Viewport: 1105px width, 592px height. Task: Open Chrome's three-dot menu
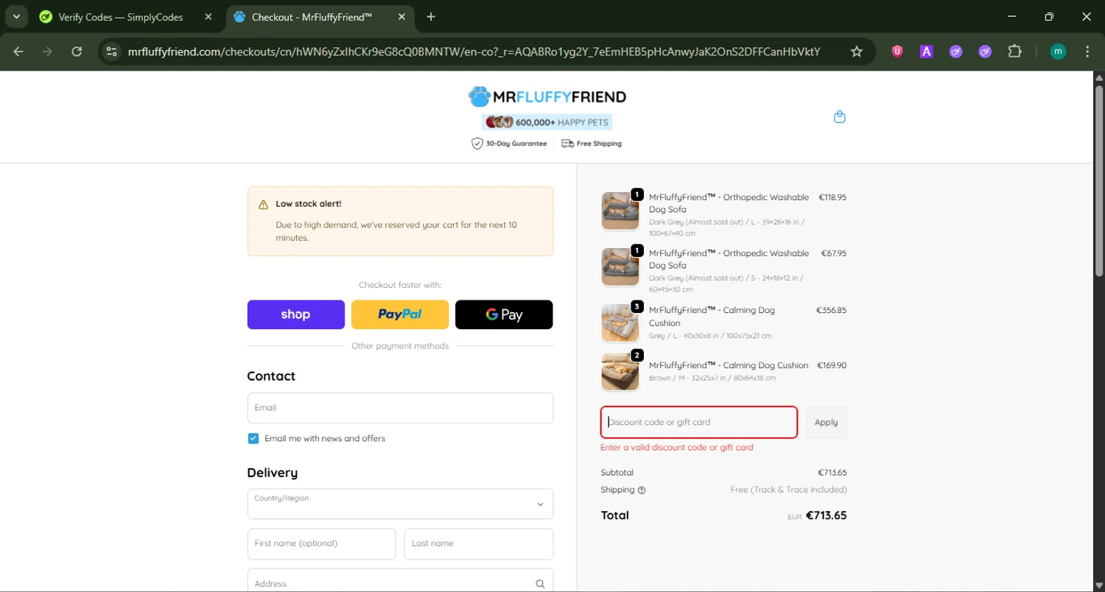1087,52
